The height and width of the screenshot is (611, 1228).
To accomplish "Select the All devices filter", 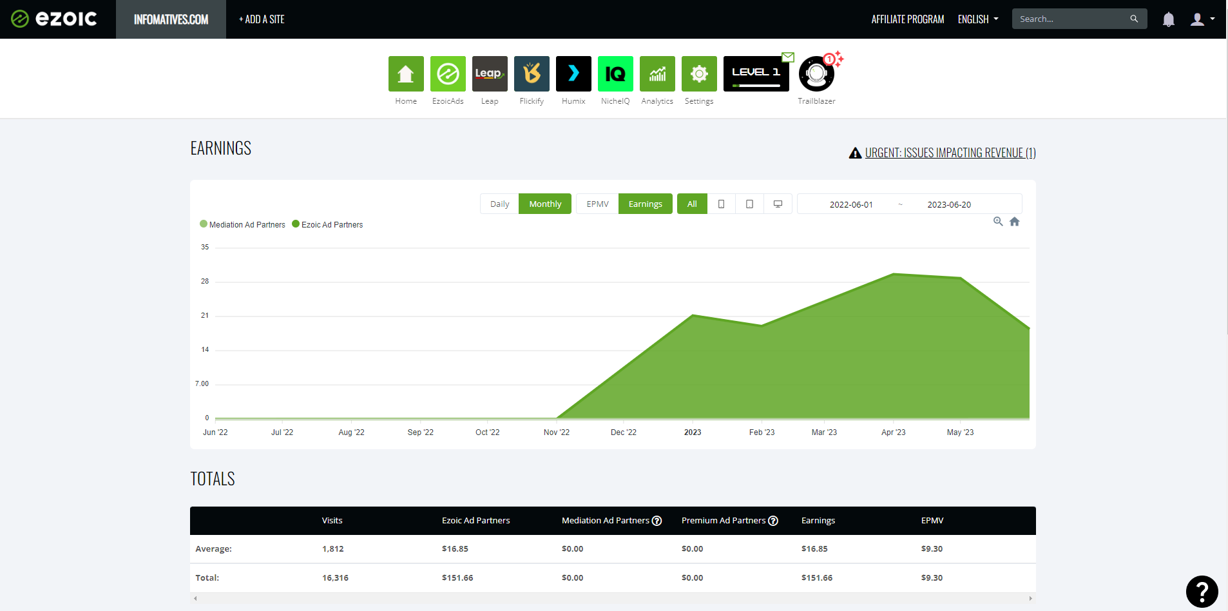I will click(692, 204).
